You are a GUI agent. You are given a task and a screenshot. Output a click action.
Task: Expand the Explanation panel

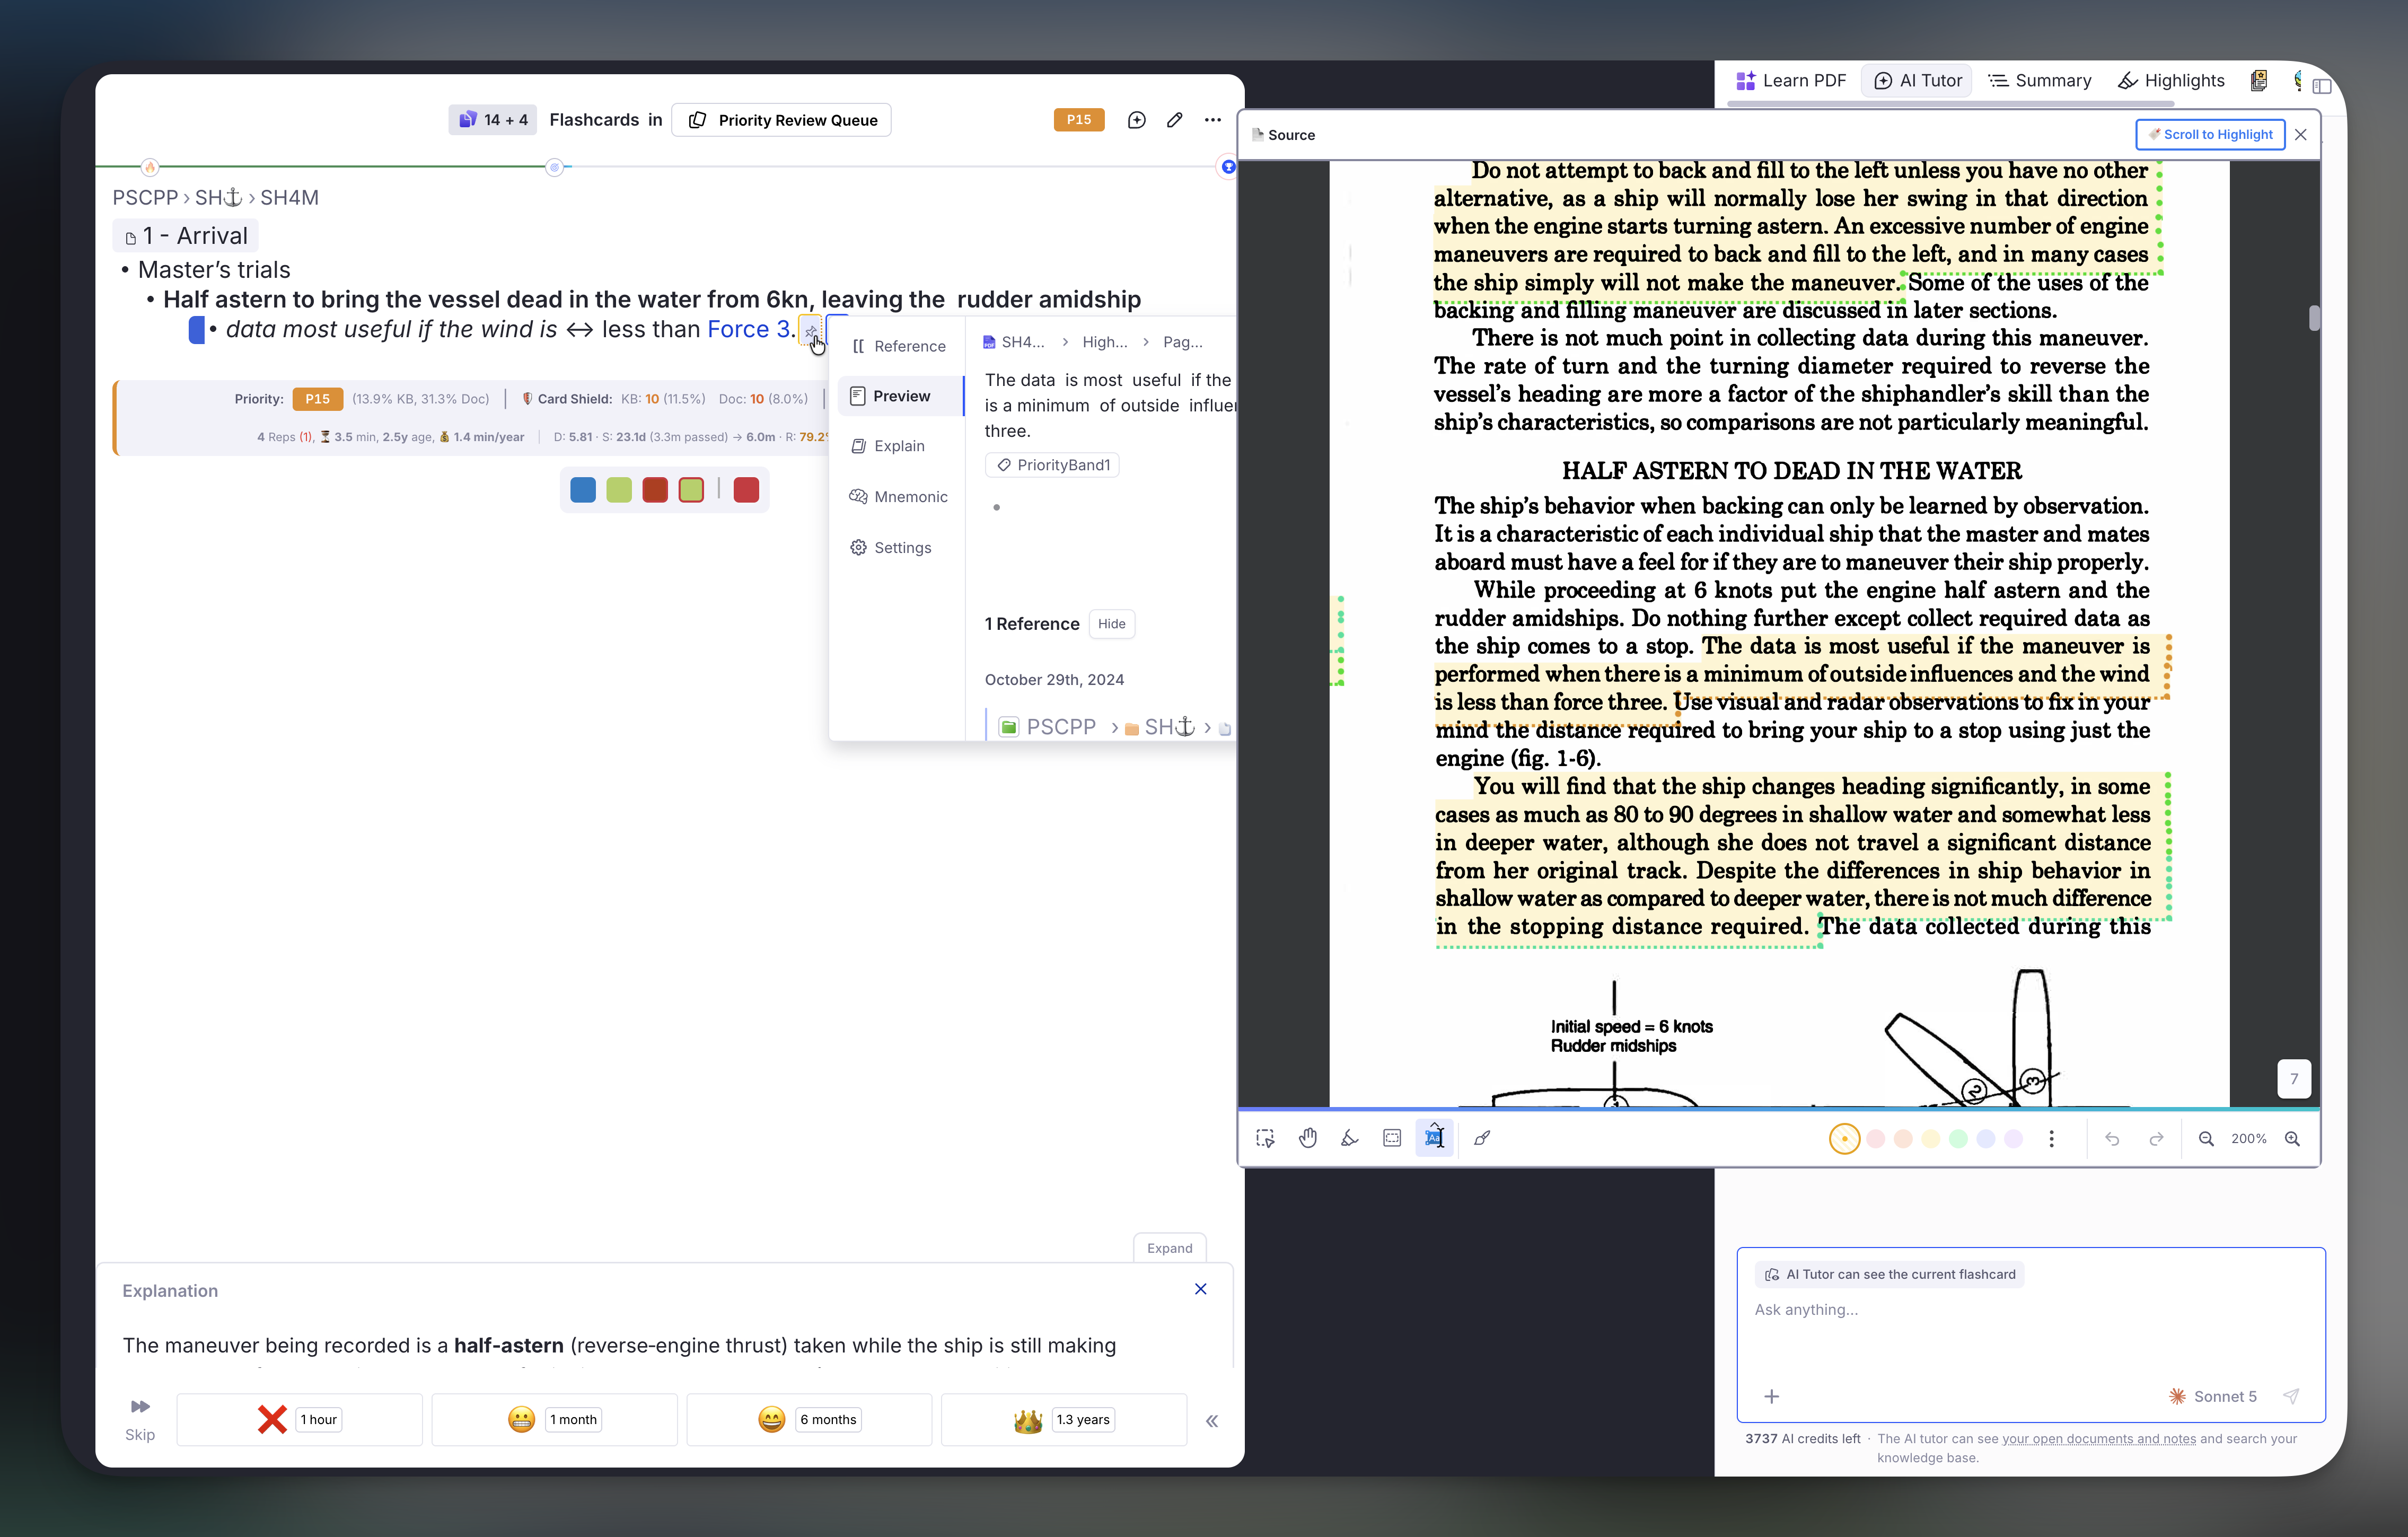(1169, 1247)
